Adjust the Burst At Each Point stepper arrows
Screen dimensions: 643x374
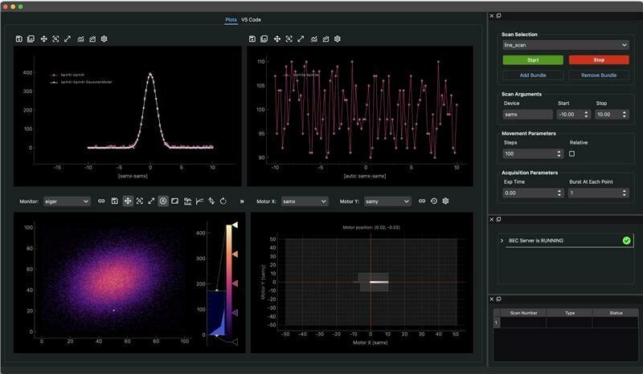[625, 193]
